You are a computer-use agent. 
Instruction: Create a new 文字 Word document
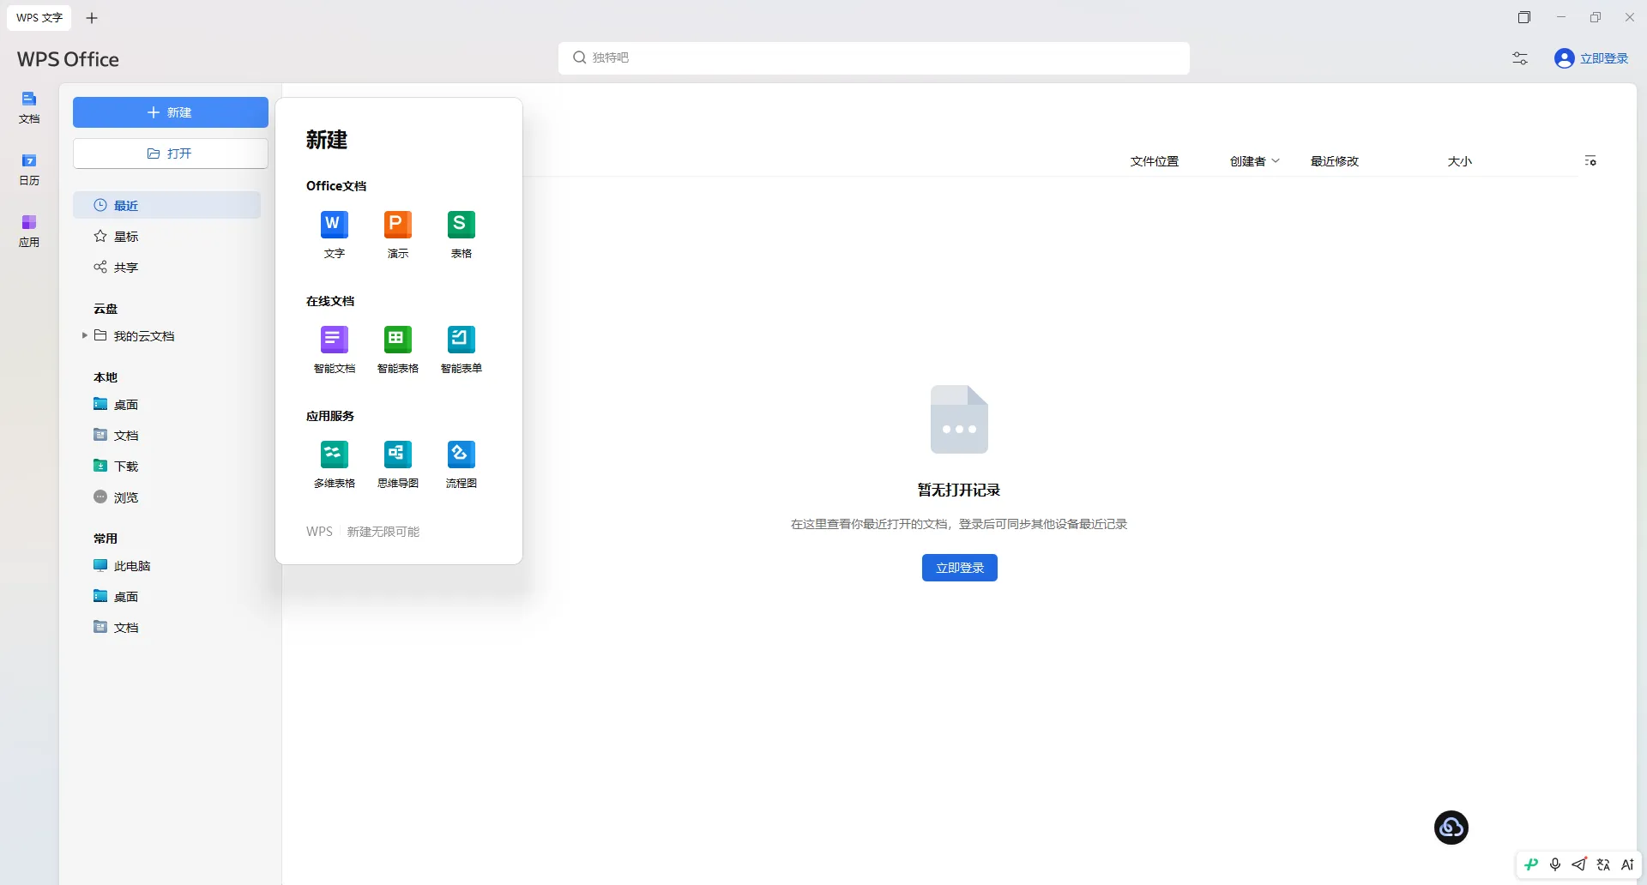pyautogui.click(x=334, y=234)
